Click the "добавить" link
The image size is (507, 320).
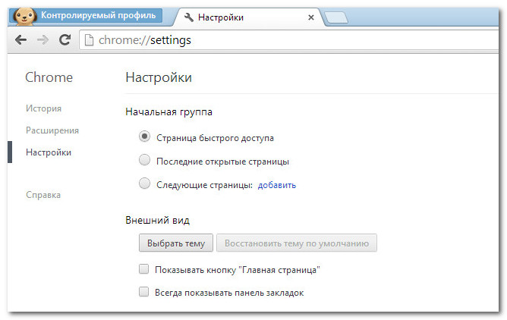276,184
